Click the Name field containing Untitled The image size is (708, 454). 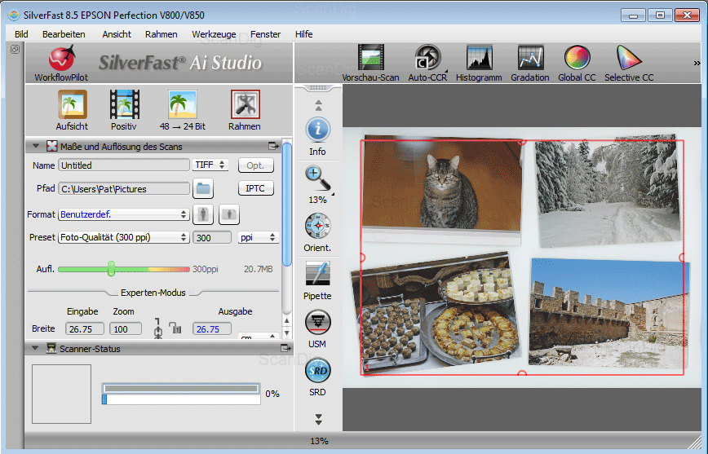point(124,165)
